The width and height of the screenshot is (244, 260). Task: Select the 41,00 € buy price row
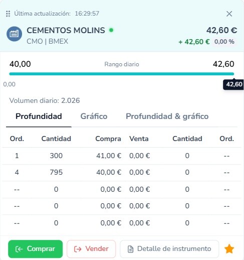(122, 156)
